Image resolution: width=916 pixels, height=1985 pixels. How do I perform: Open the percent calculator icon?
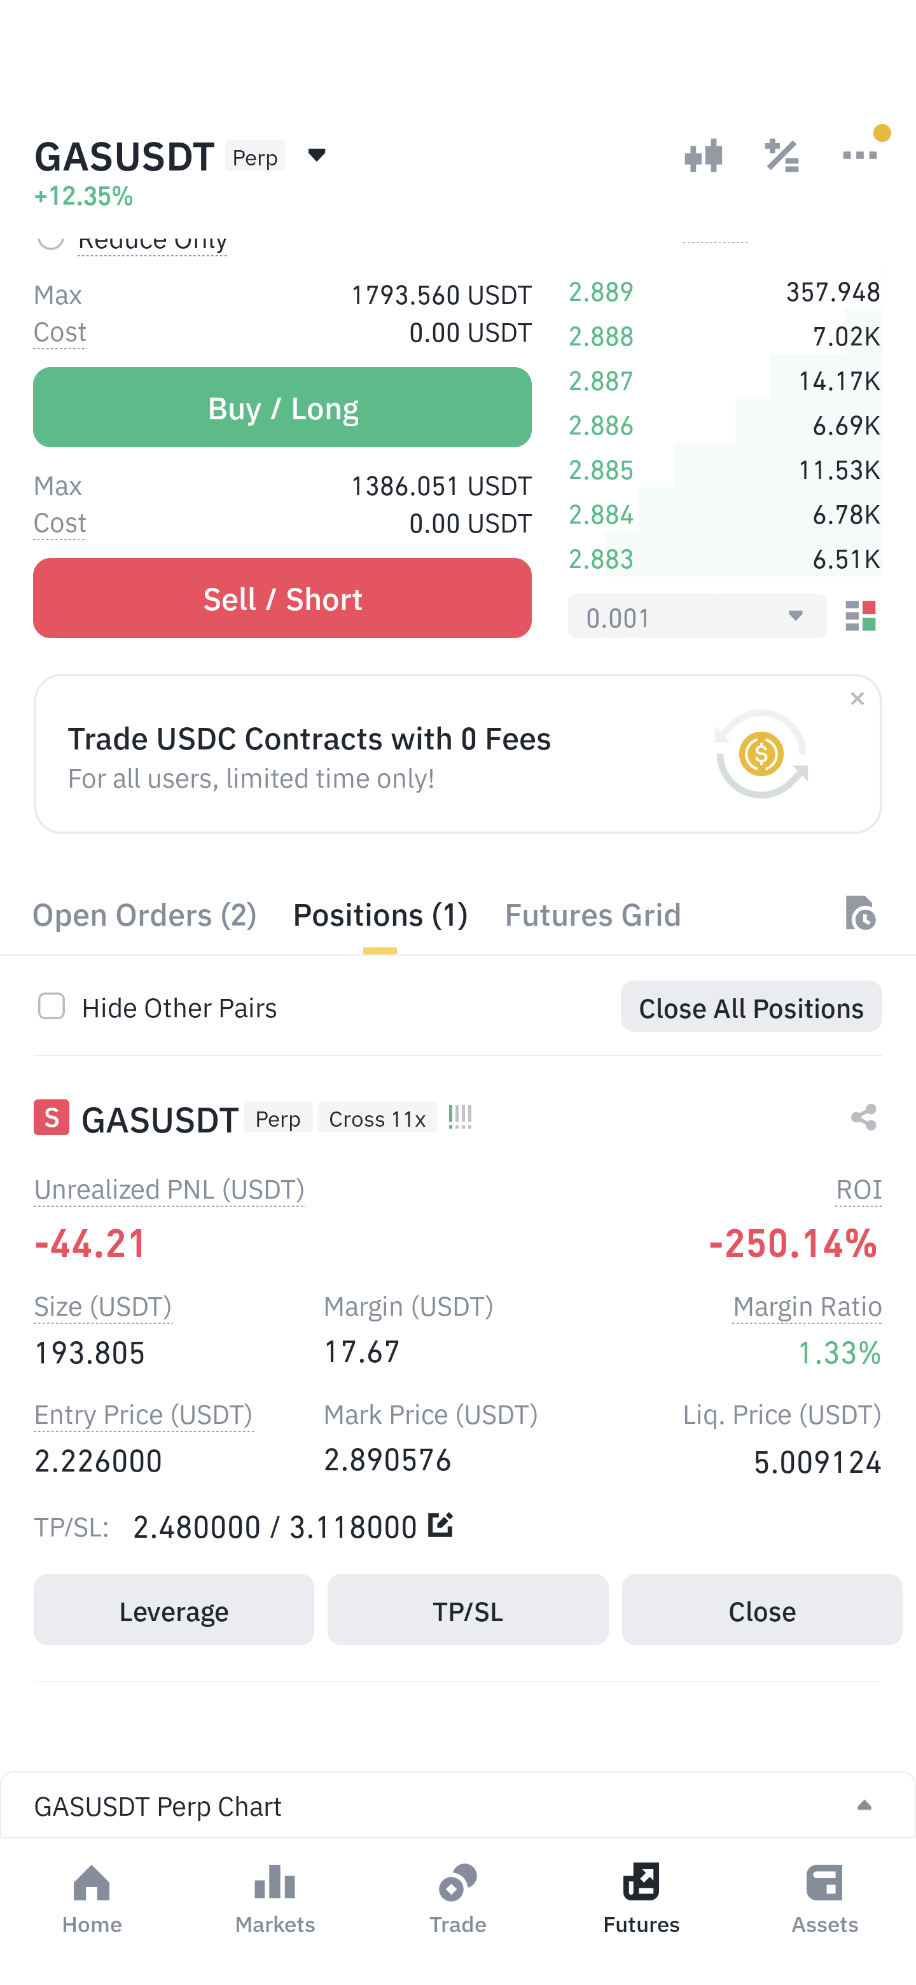(x=782, y=156)
